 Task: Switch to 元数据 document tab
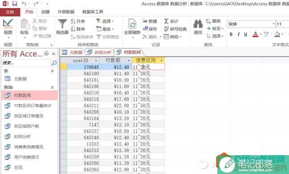pyautogui.click(x=72, y=52)
